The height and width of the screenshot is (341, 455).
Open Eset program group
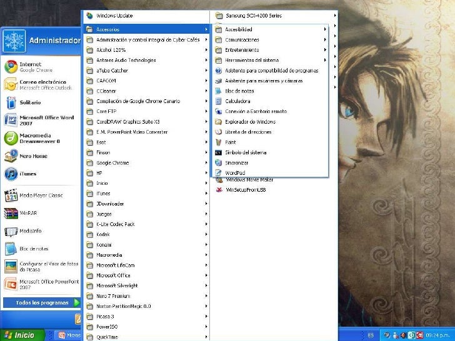pos(146,142)
